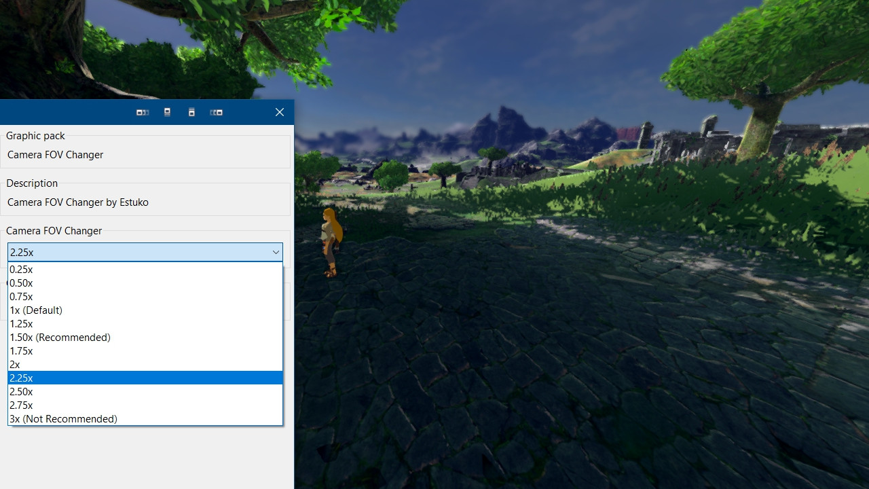Select the 0.25x FOV option
Image resolution: width=869 pixels, height=489 pixels.
[21, 269]
